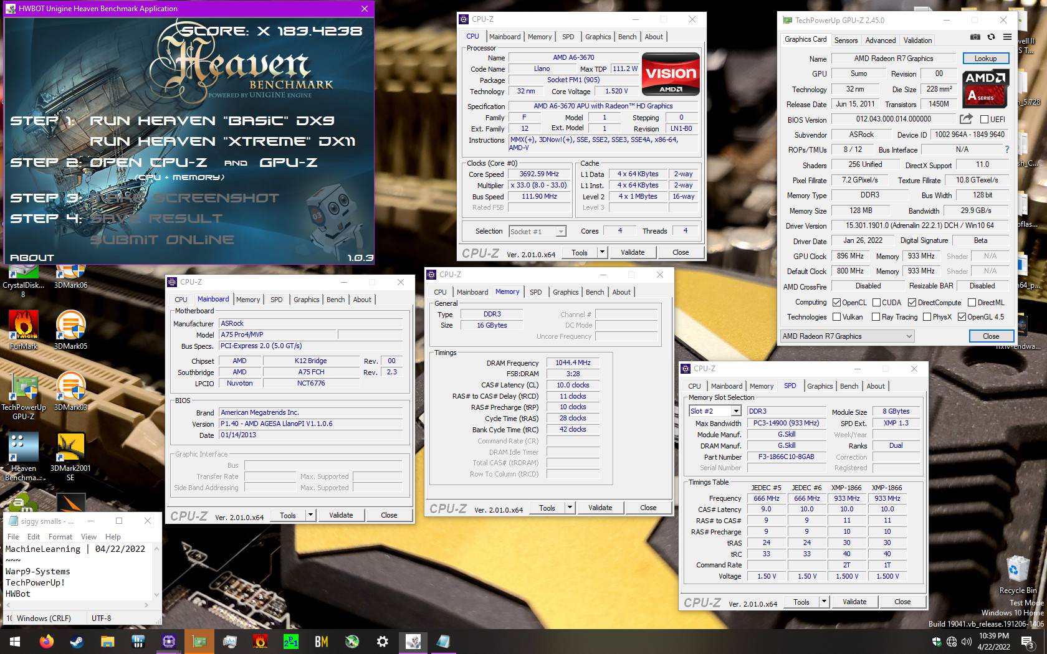Image resolution: width=1047 pixels, height=654 pixels.
Task: Open the AMD Radeon R7 Graphics GPU selector dropdown
Action: [x=848, y=336]
